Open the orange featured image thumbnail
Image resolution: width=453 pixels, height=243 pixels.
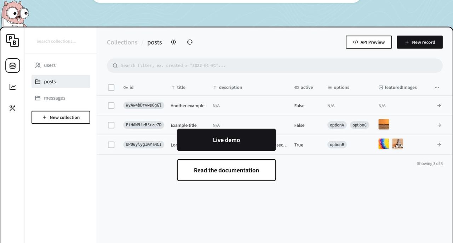click(x=384, y=124)
